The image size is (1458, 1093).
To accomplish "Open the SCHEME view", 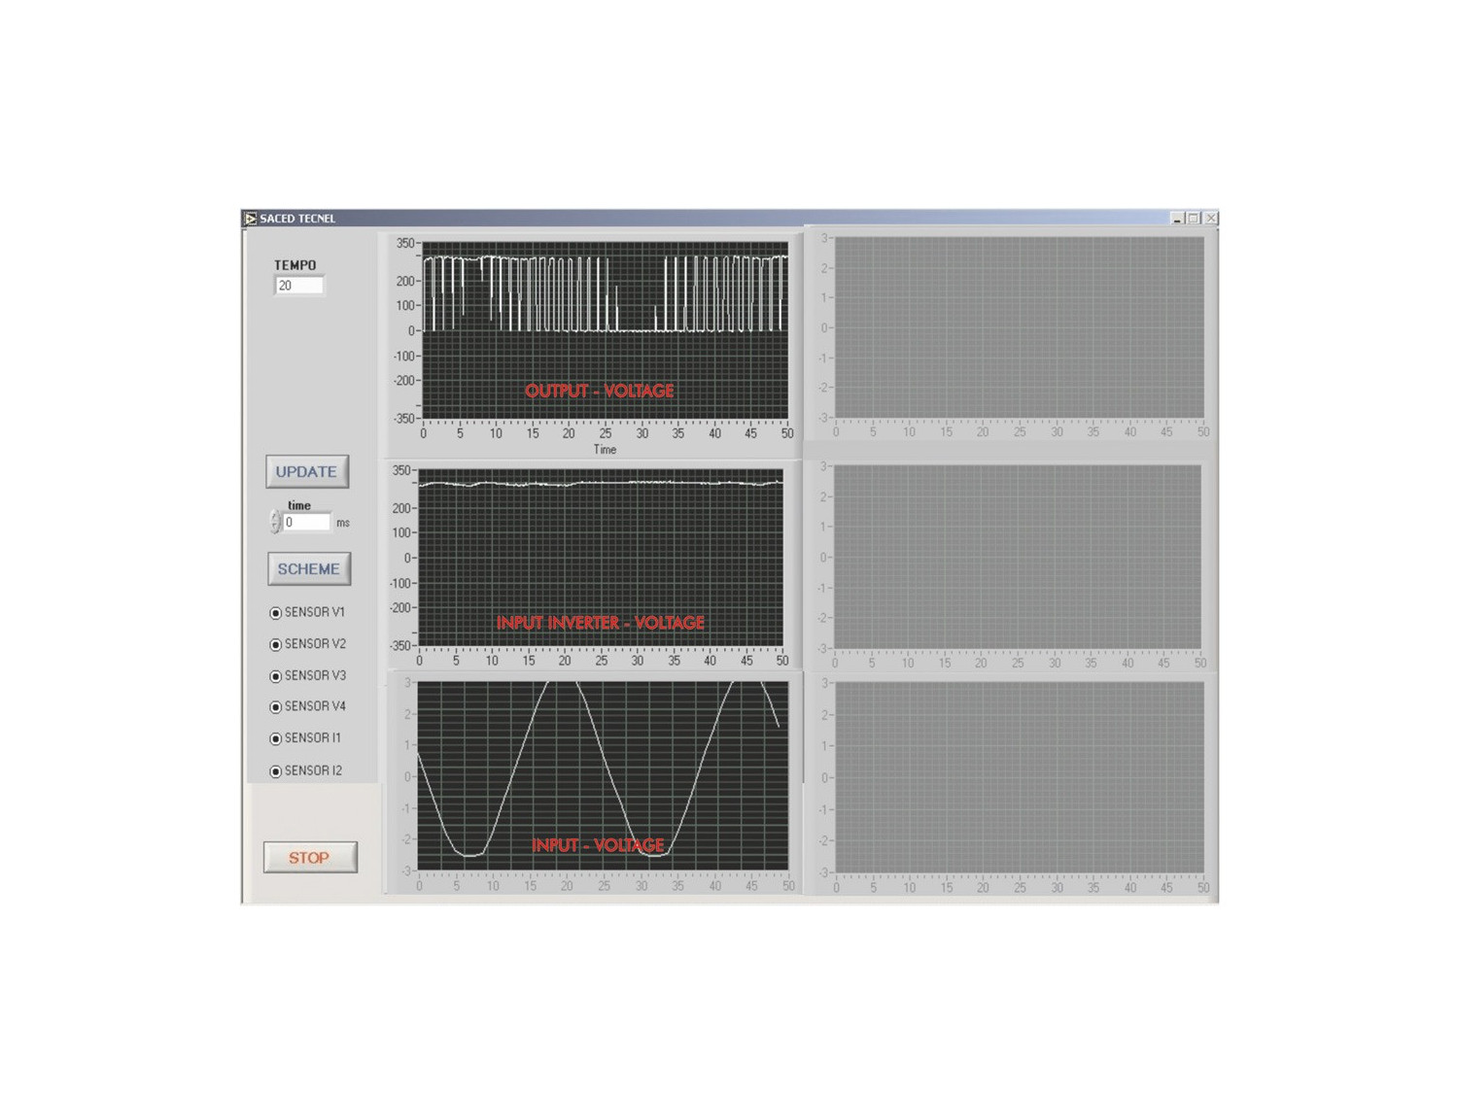I will tap(308, 569).
